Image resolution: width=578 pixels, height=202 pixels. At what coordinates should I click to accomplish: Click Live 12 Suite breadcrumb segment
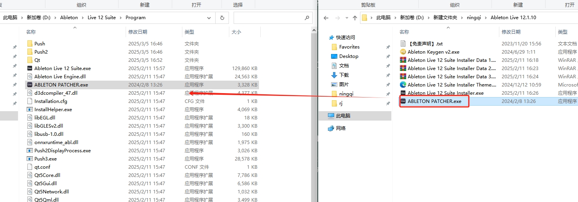pos(102,18)
